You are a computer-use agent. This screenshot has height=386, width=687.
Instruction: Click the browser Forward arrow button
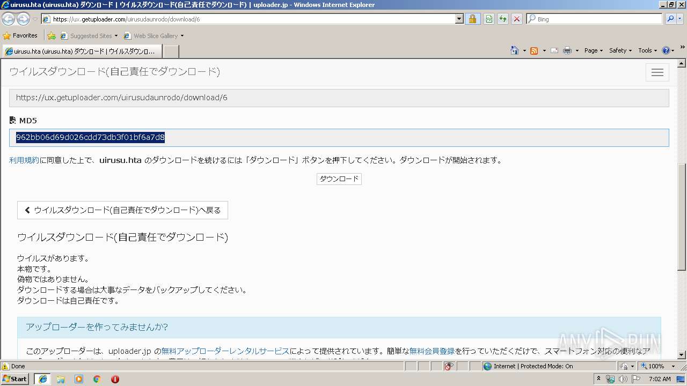pos(23,19)
